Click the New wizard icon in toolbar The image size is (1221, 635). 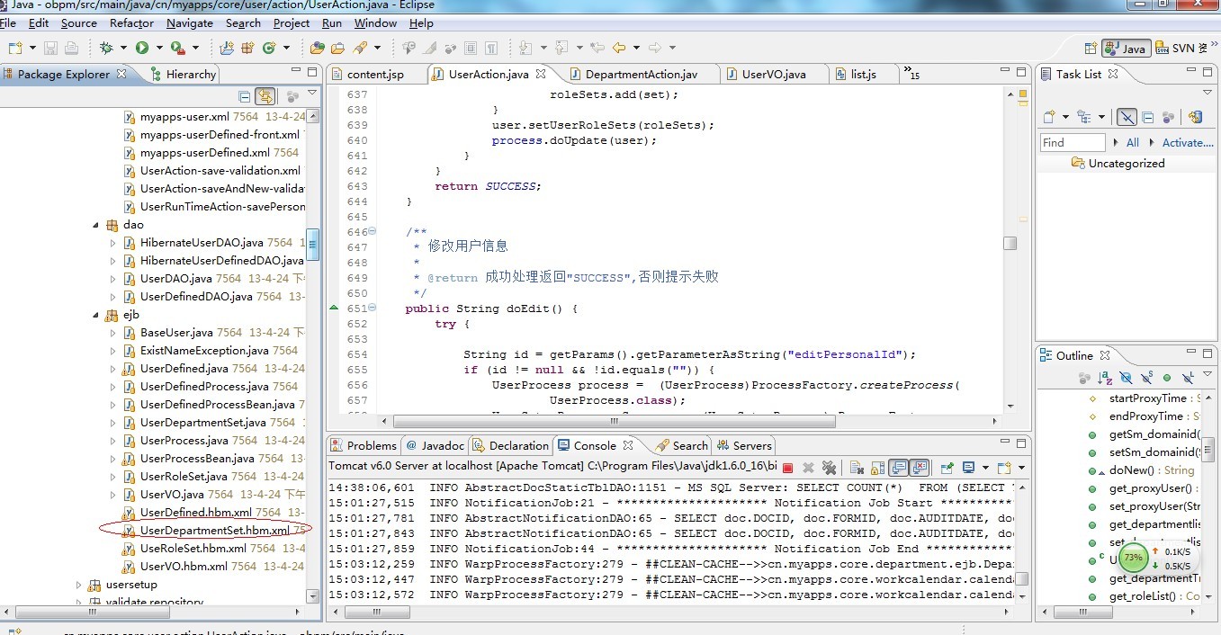pyautogui.click(x=14, y=48)
